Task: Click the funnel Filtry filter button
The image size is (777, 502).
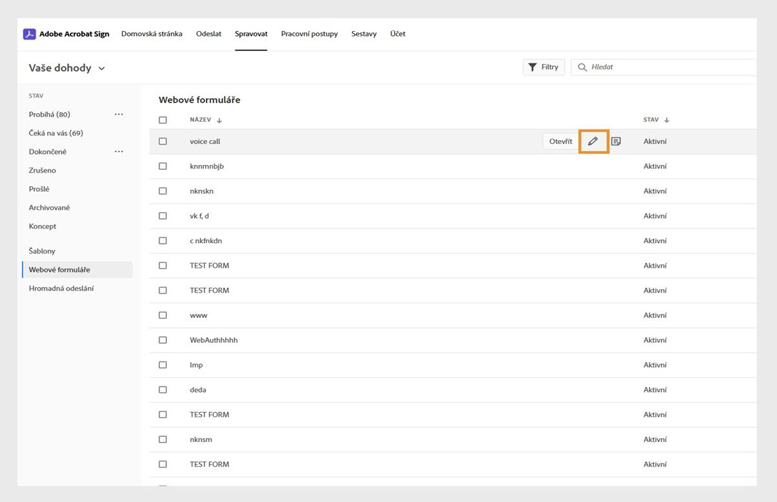Action: (x=543, y=67)
